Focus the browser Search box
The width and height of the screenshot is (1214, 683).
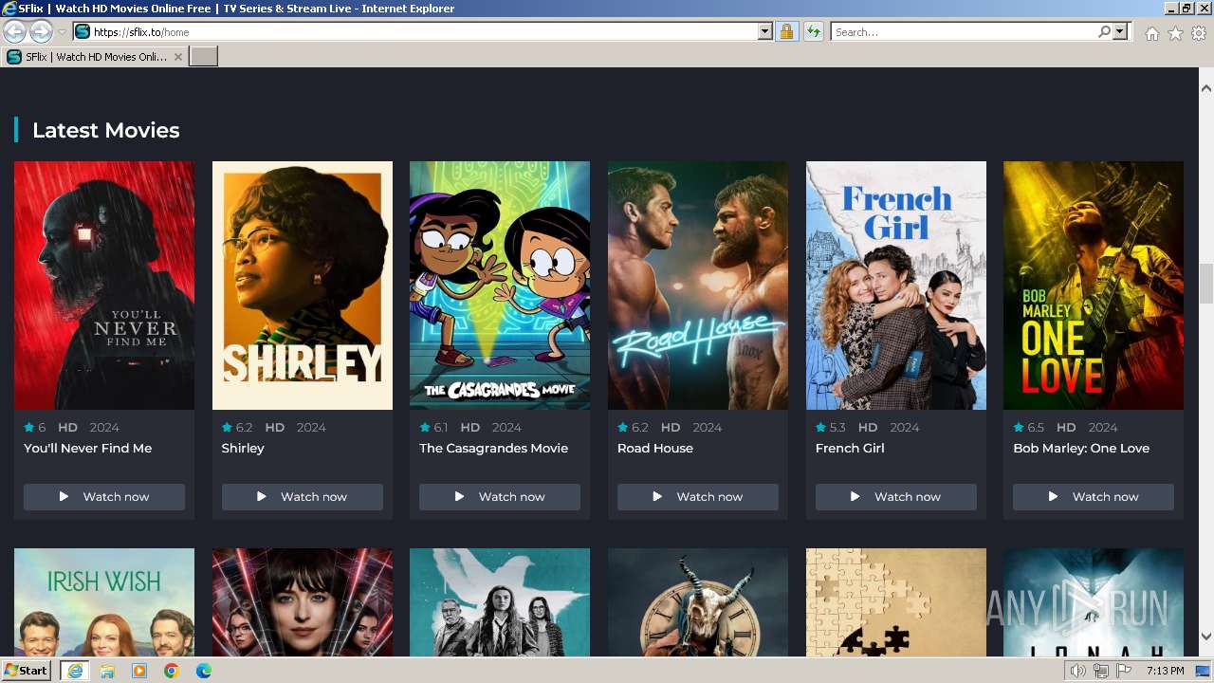[x=964, y=32]
